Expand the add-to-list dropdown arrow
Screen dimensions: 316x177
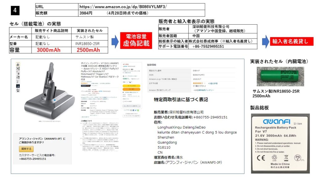[139, 105]
